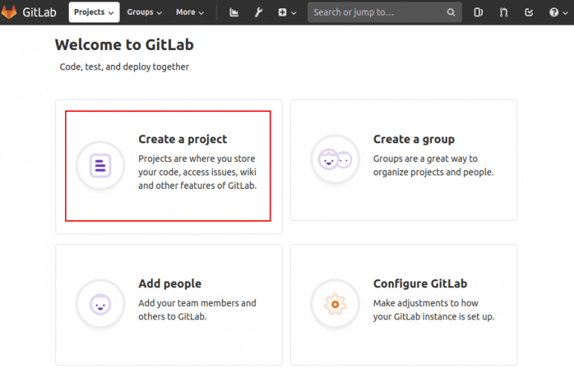The width and height of the screenshot is (574, 368).
Task: Click the Welcome to GitLab heading
Action: click(125, 45)
